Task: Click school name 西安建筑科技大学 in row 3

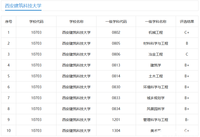Action: pyautogui.click(x=76, y=54)
